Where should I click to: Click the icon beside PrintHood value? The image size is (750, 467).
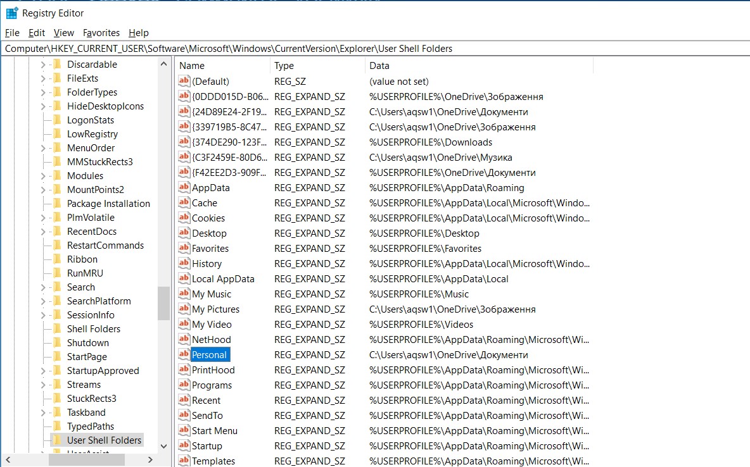pyautogui.click(x=184, y=370)
